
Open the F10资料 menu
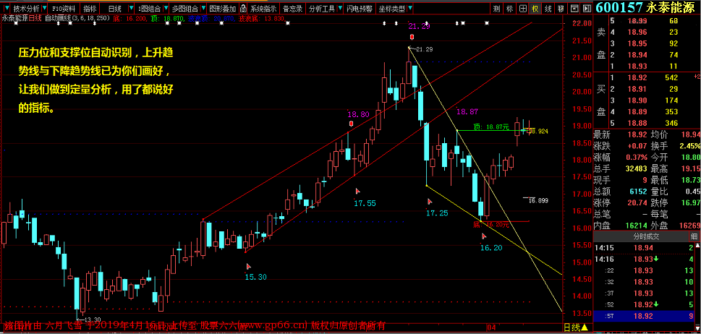click(x=62, y=9)
